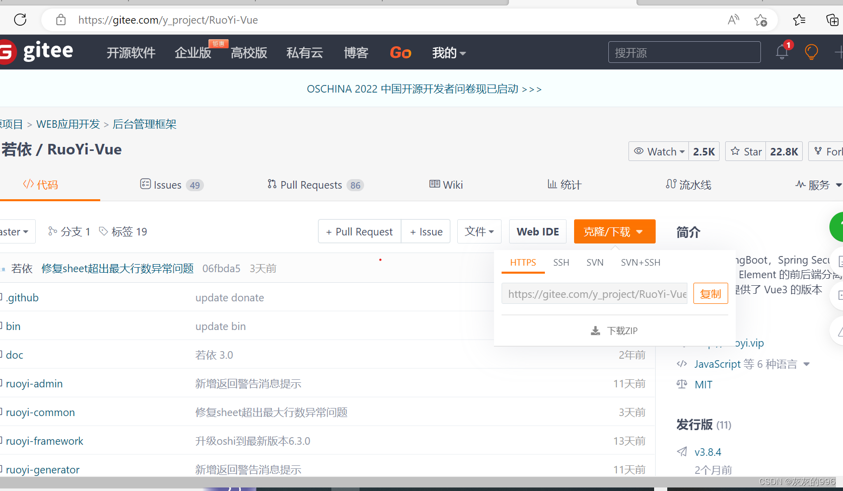Open 开源软件 in the navigation bar

(x=131, y=52)
